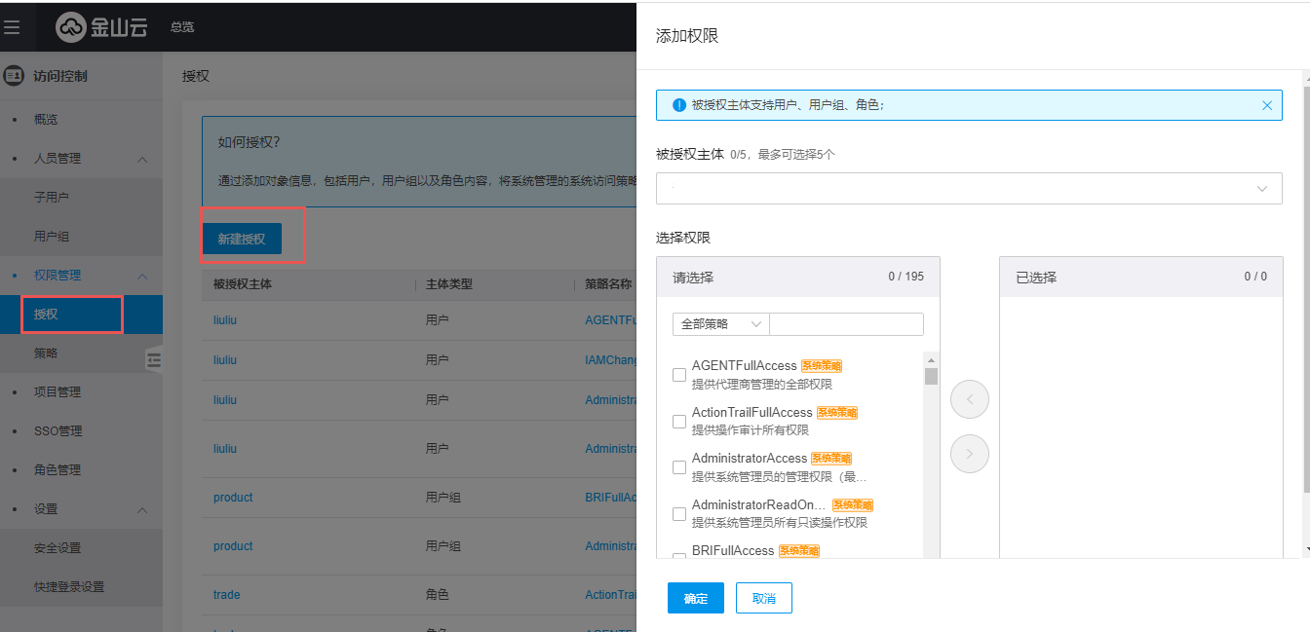1310x632 pixels.
Task: Open the IAMChang... policy link in table
Action: pyautogui.click(x=610, y=359)
